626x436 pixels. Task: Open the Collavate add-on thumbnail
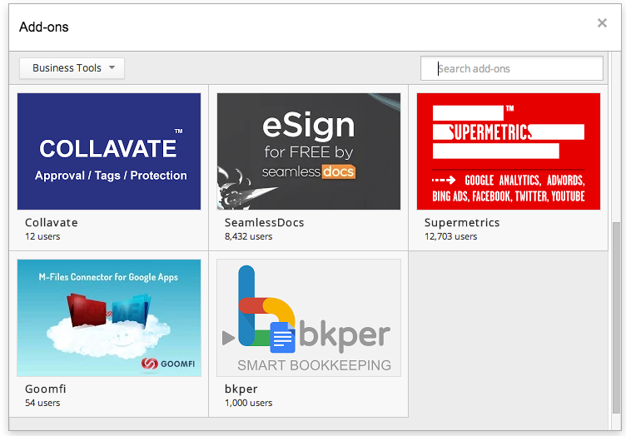coord(109,151)
